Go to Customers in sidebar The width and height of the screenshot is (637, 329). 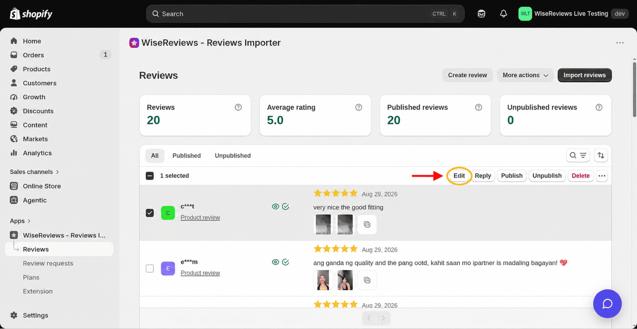[39, 83]
